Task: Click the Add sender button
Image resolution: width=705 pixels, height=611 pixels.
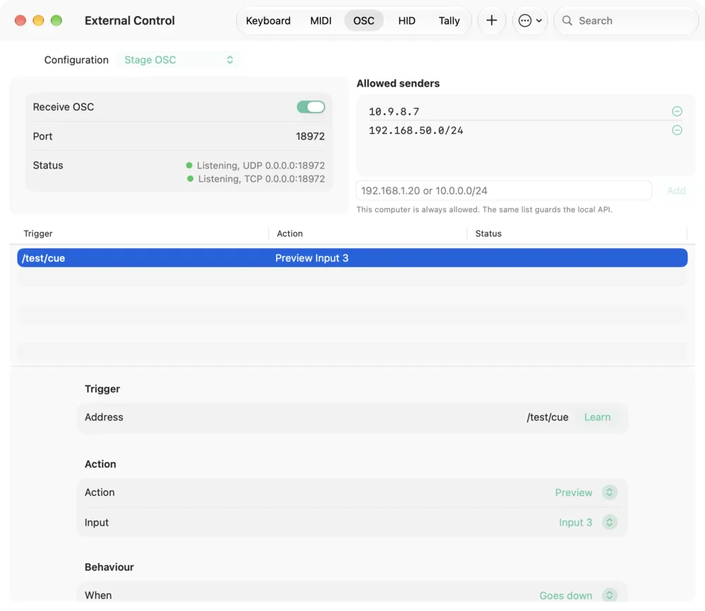Action: click(x=676, y=190)
